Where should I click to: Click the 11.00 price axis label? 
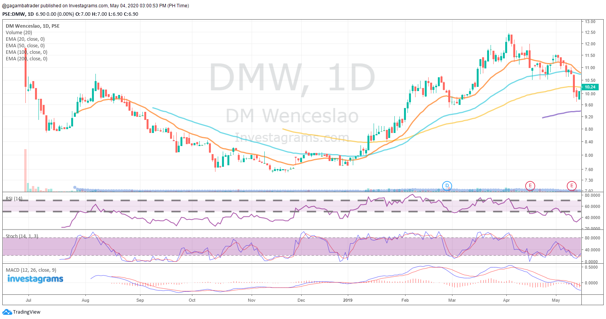tap(590, 68)
